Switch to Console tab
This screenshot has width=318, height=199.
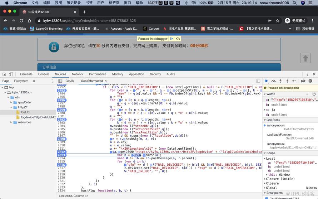44,74
